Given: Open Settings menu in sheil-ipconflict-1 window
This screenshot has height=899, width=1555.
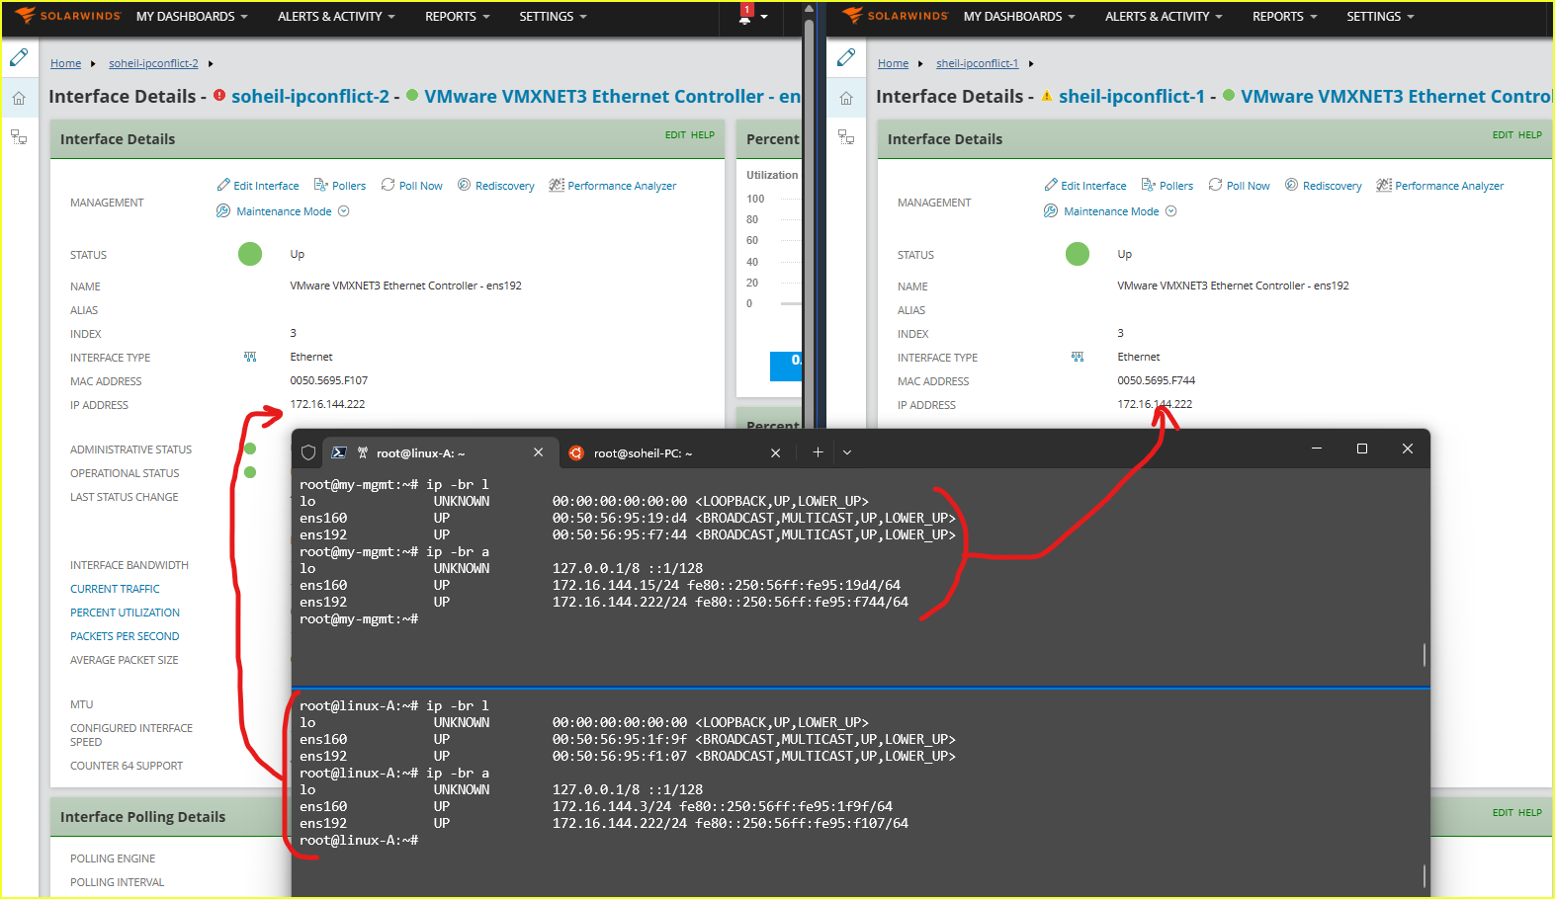Looking at the screenshot, I should [1381, 17].
